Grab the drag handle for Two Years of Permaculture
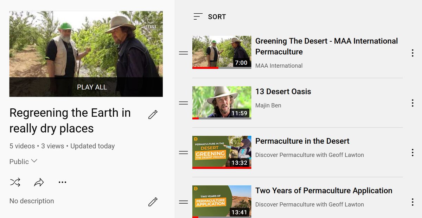The image size is (422, 218). (x=183, y=202)
